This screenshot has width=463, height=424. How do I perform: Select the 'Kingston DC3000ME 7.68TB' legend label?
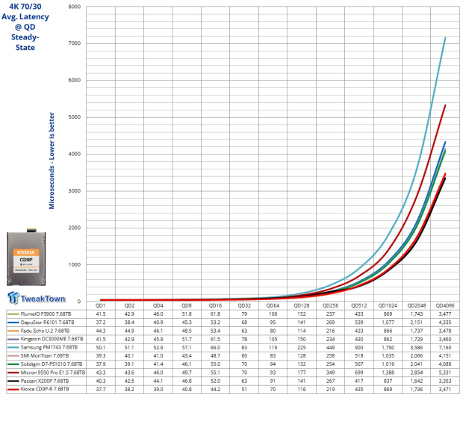pos(52,339)
